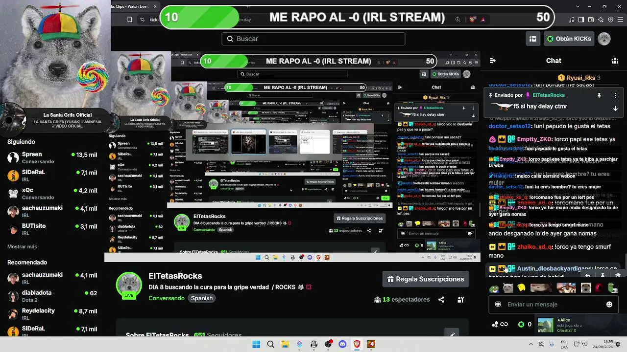Screen dimensions: 627x352
Task: Send the red glowing emote
Action: (x=599, y=288)
